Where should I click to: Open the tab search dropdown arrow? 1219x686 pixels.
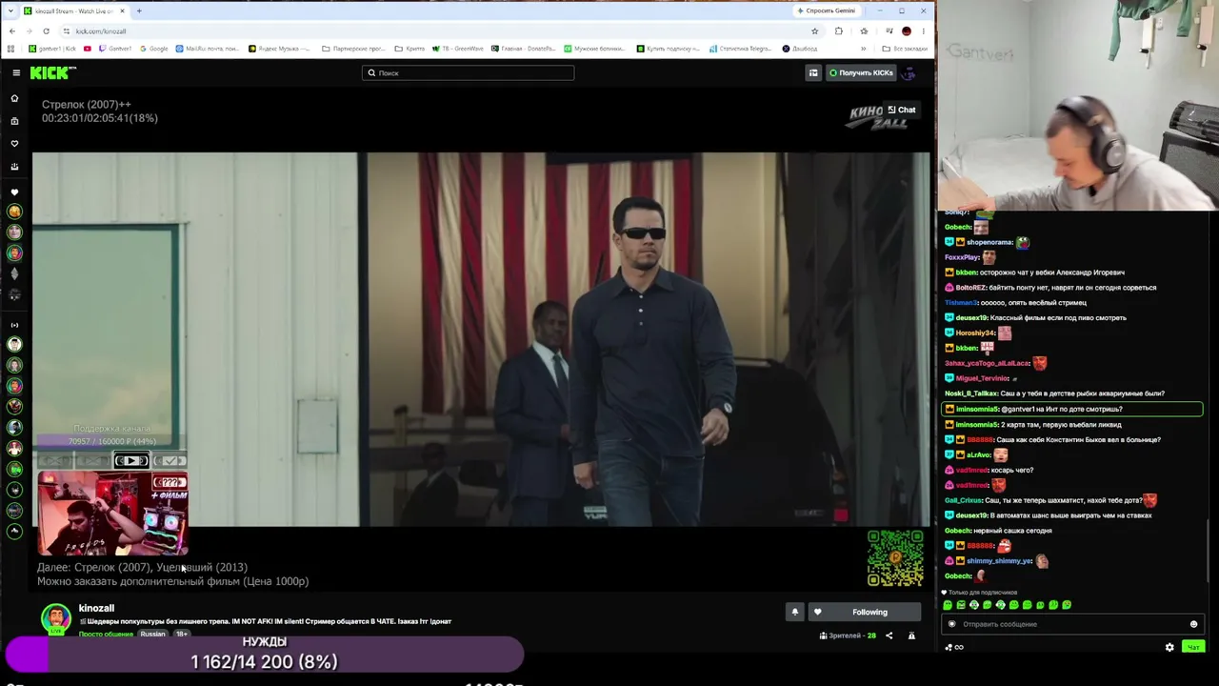(10, 10)
